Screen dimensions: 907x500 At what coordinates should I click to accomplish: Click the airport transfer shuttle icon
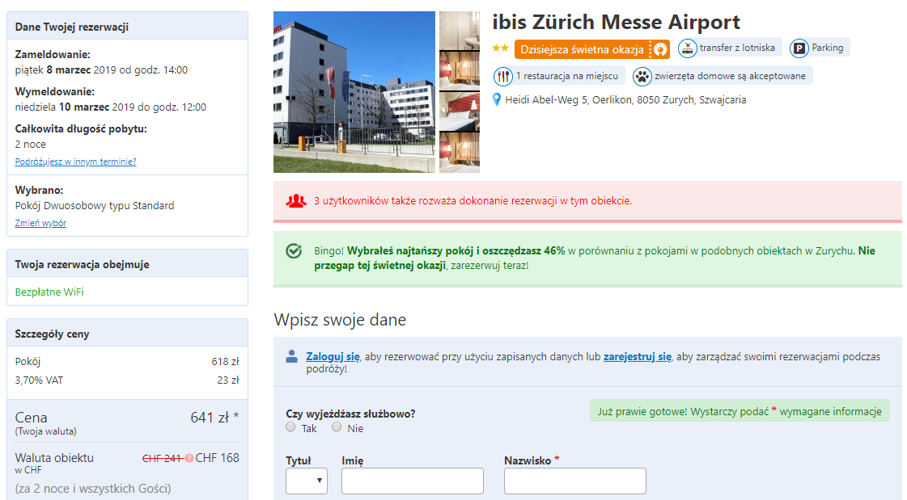(687, 48)
